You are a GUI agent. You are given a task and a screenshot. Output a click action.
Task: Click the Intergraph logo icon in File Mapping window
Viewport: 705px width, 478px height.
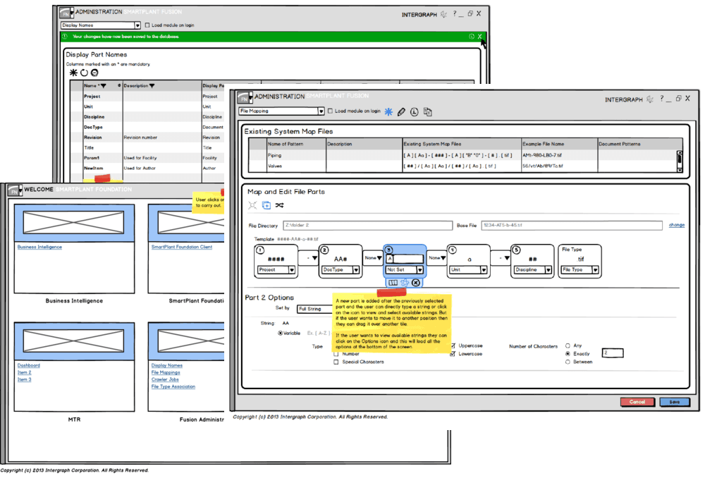tap(650, 99)
